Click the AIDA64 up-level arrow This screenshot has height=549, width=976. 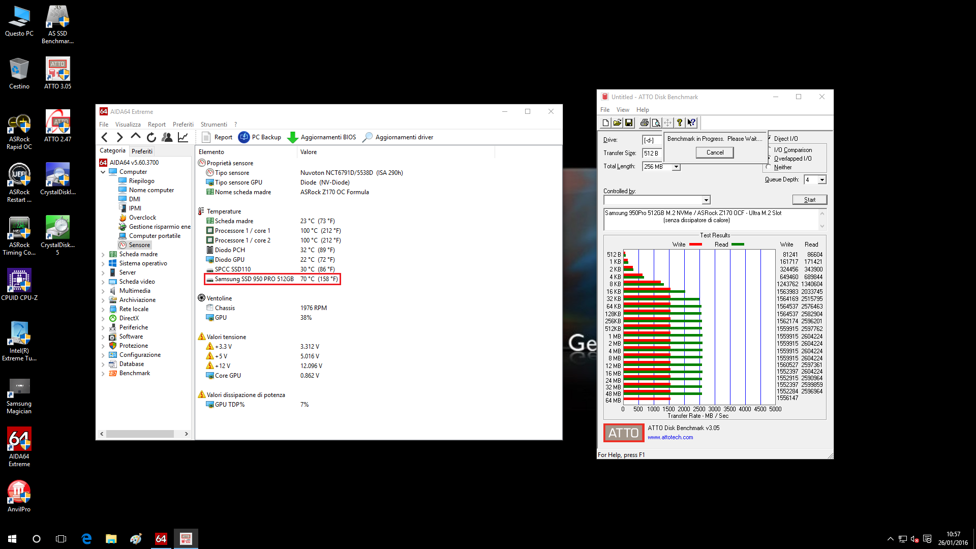[135, 136]
